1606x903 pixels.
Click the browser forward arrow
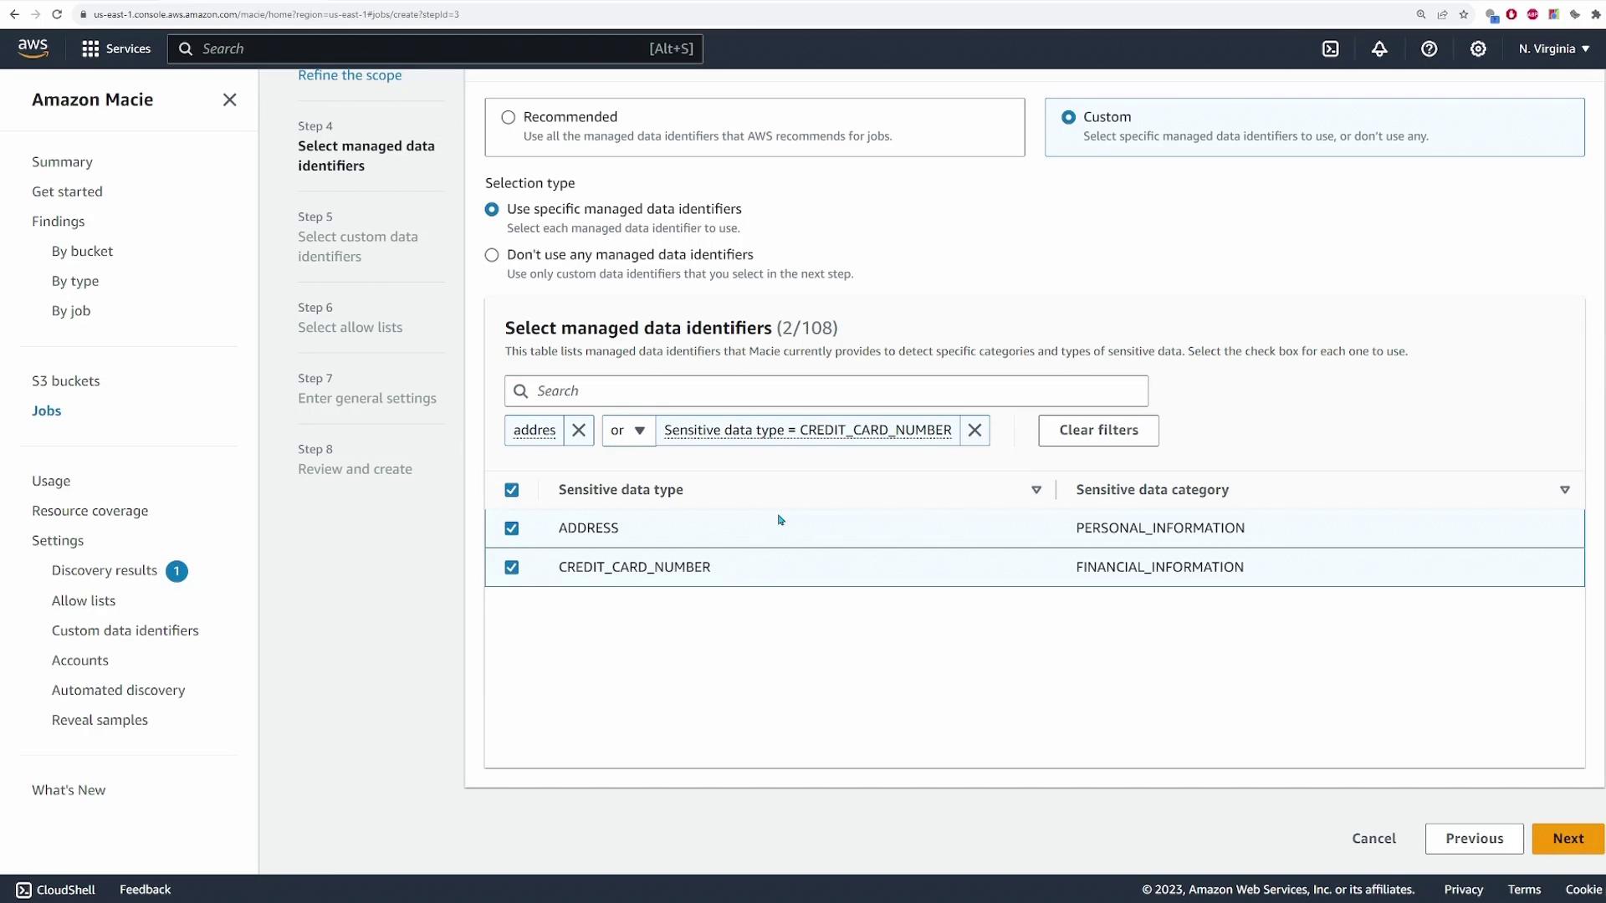click(35, 14)
